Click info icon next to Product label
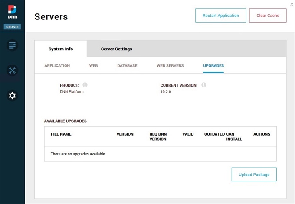295x204 pixels. click(85, 85)
